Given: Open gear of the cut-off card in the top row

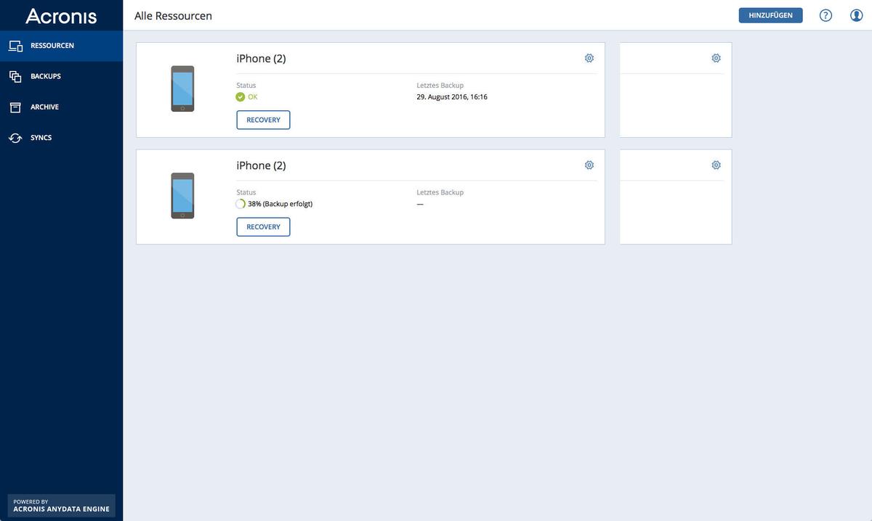Looking at the screenshot, I should tap(716, 58).
